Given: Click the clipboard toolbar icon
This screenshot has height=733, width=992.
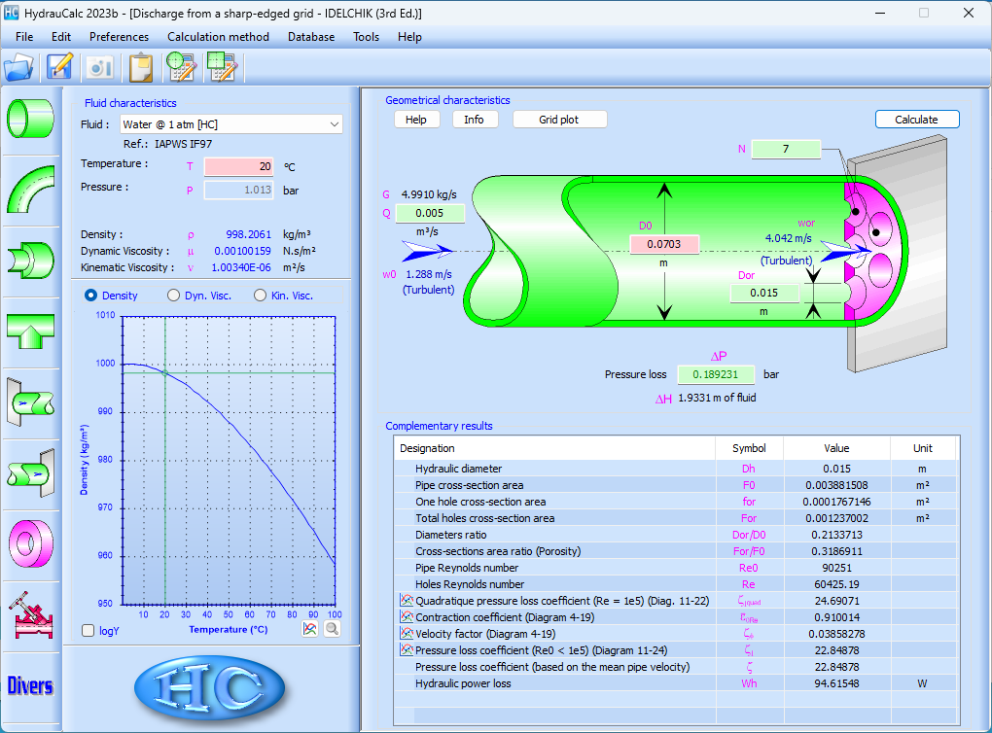Looking at the screenshot, I should coord(141,67).
